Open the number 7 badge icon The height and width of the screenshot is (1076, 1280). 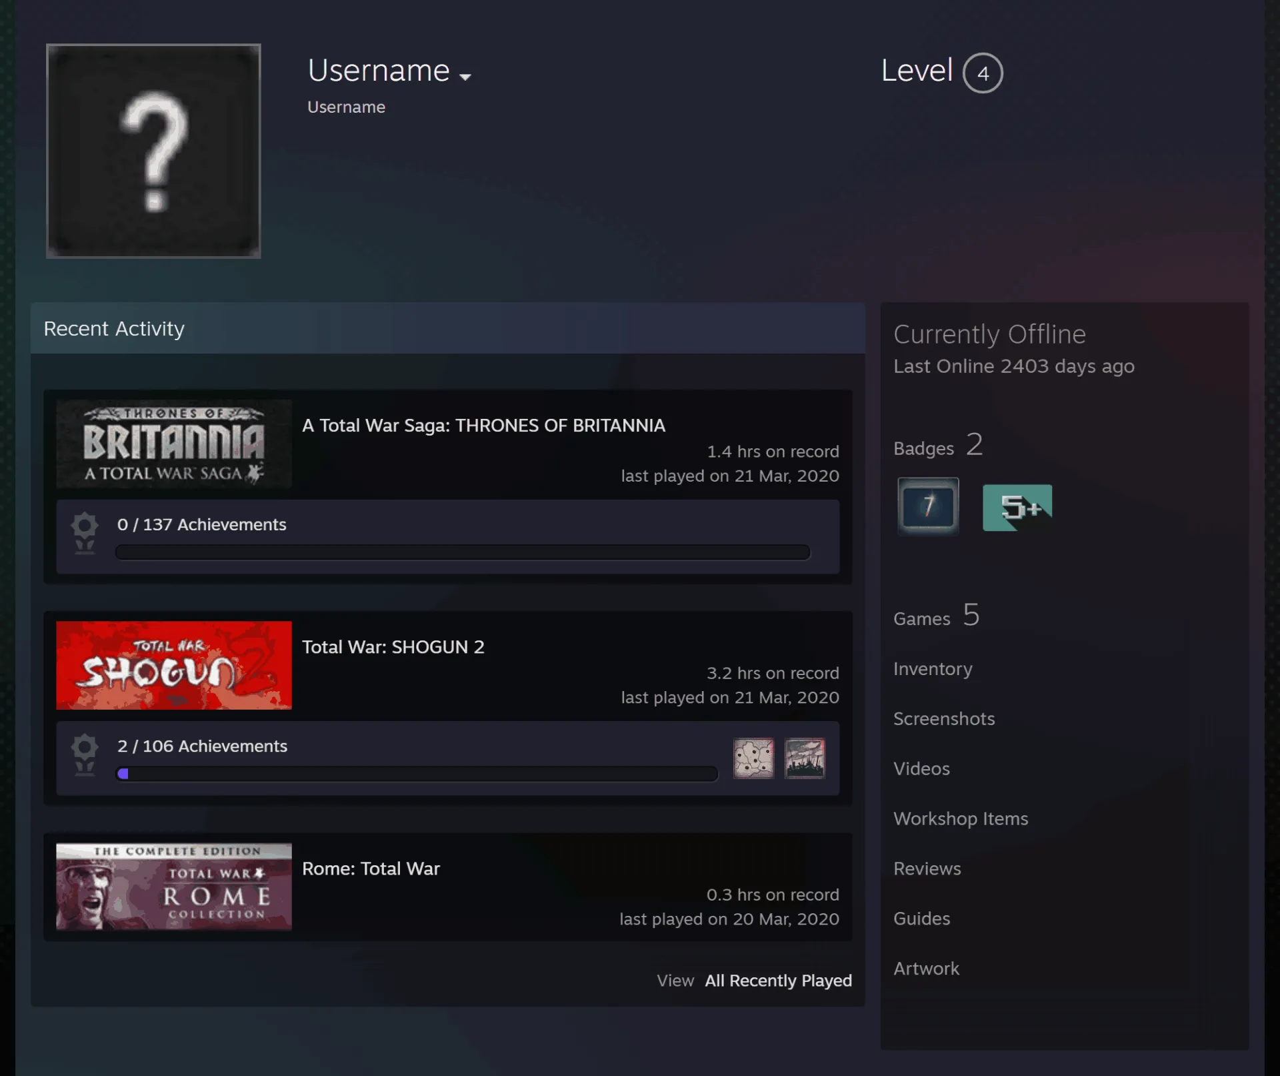928,506
